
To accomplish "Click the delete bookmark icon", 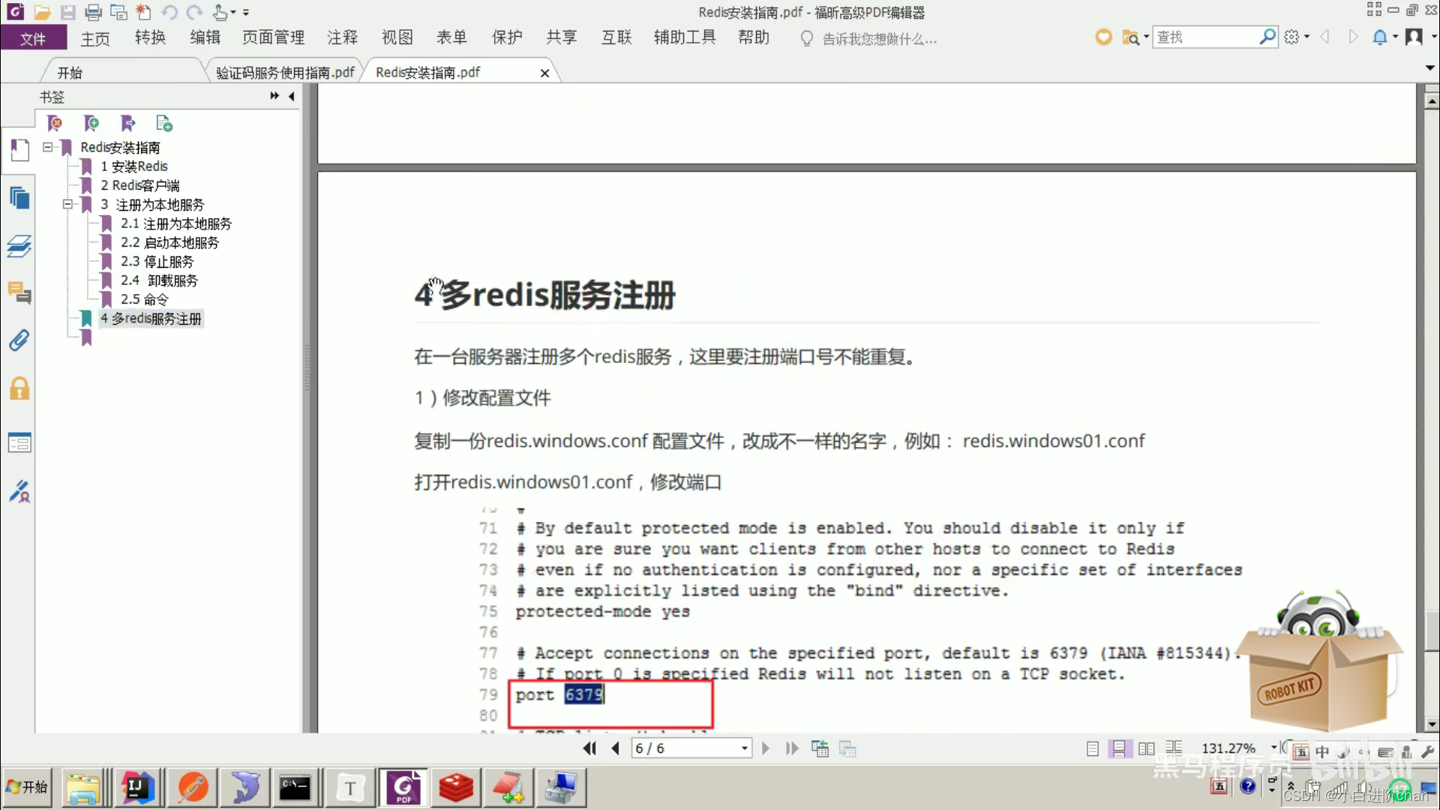I will point(55,123).
